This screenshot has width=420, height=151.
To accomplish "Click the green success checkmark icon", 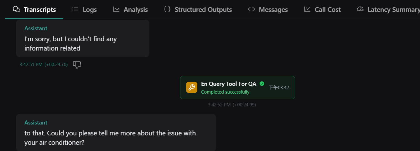I will [x=262, y=84].
